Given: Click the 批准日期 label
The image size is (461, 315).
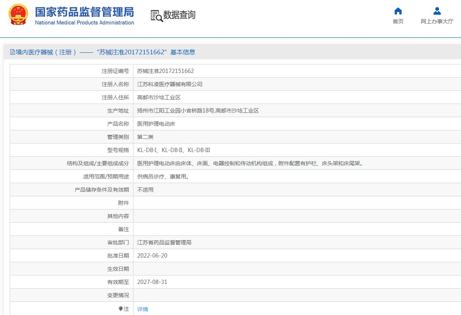Looking at the screenshot, I should click(118, 256).
